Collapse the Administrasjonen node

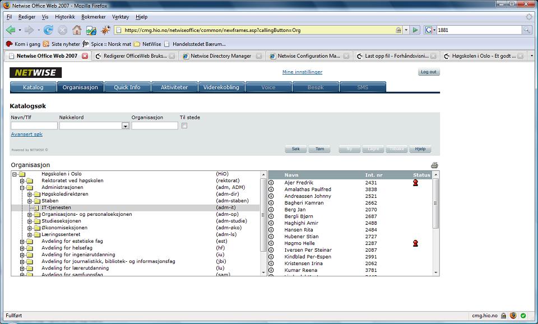click(22, 187)
